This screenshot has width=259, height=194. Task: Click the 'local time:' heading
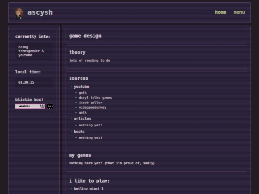click(x=28, y=72)
